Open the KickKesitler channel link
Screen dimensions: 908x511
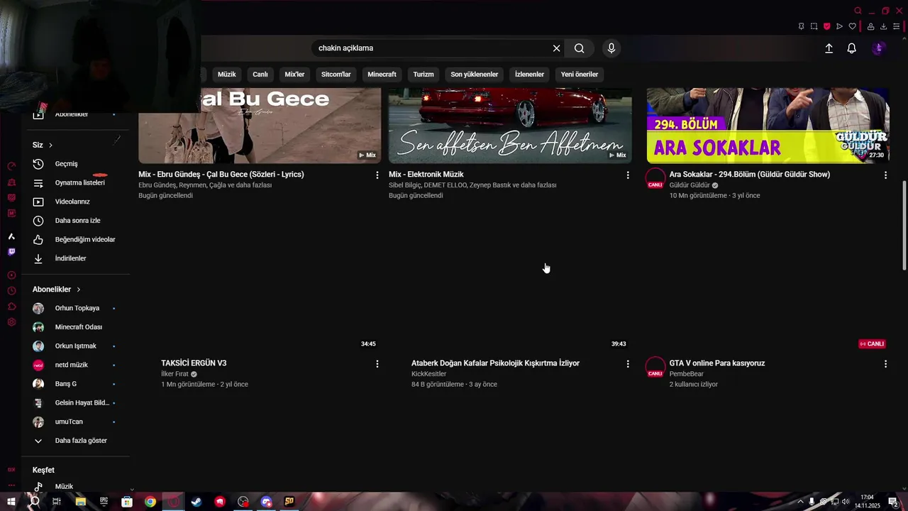[x=428, y=374]
